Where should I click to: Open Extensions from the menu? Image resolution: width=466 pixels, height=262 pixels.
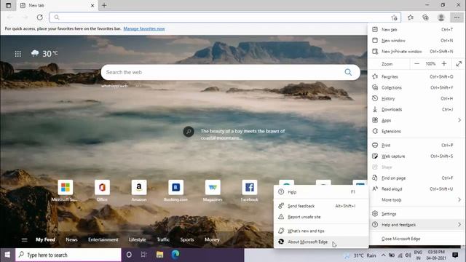point(416,131)
